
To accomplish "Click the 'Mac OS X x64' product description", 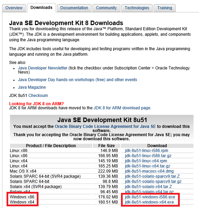I will point(23,171).
